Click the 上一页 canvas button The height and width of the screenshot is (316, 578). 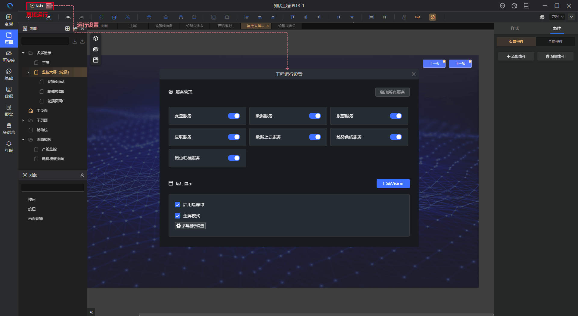pos(434,64)
